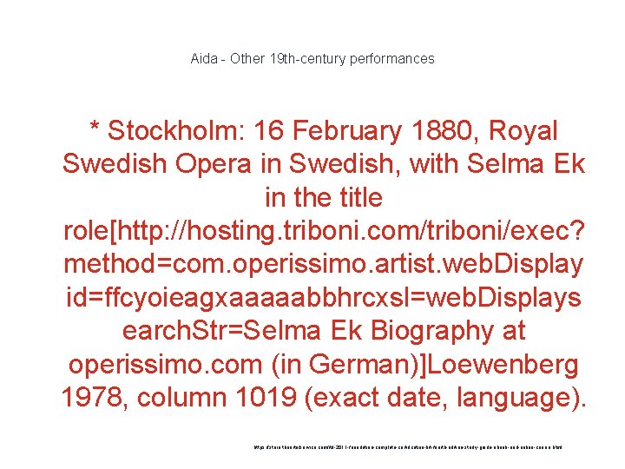Click the "earchStr=Selma Ek Biography at" line
The height and width of the screenshot is (469, 625).
point(324,331)
